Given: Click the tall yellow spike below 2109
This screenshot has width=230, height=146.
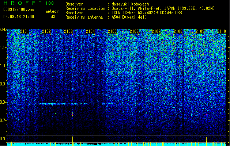Looking at the screenshot, I should pos(206,139).
